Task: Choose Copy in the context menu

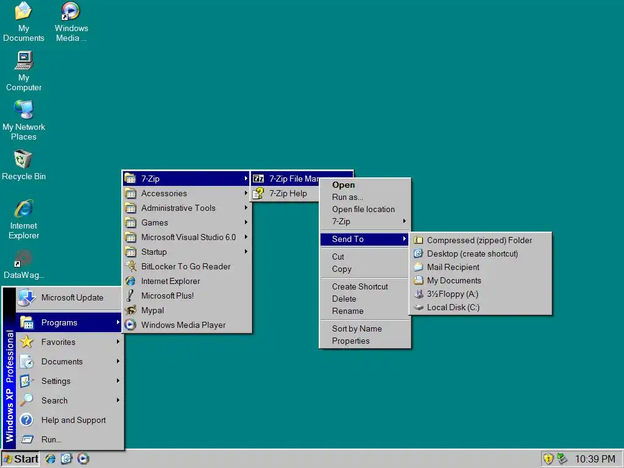Action: pos(365,269)
